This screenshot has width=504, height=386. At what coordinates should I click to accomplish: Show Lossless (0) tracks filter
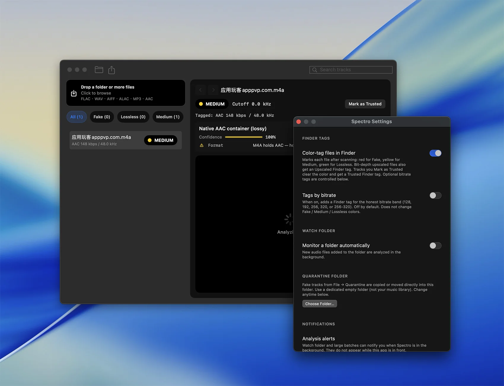coord(133,117)
